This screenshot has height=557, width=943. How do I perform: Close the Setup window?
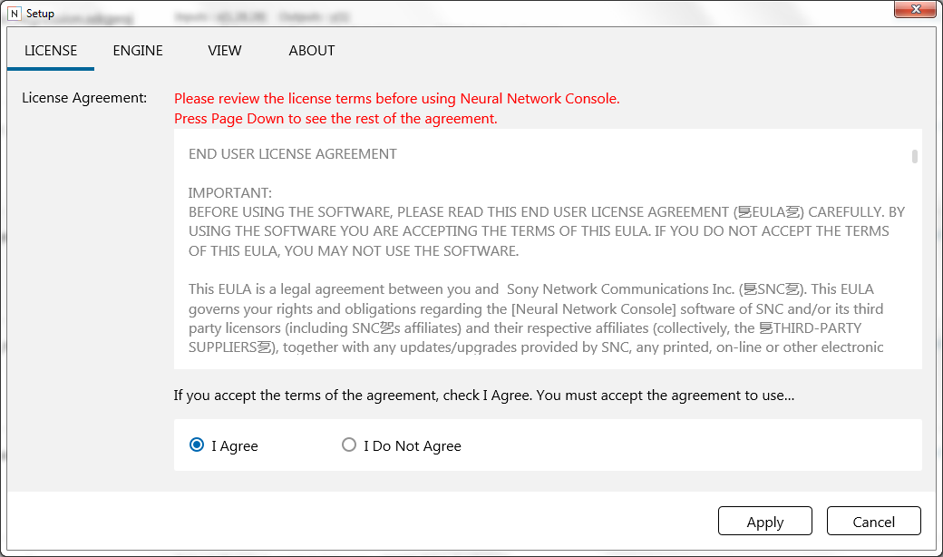point(915,9)
